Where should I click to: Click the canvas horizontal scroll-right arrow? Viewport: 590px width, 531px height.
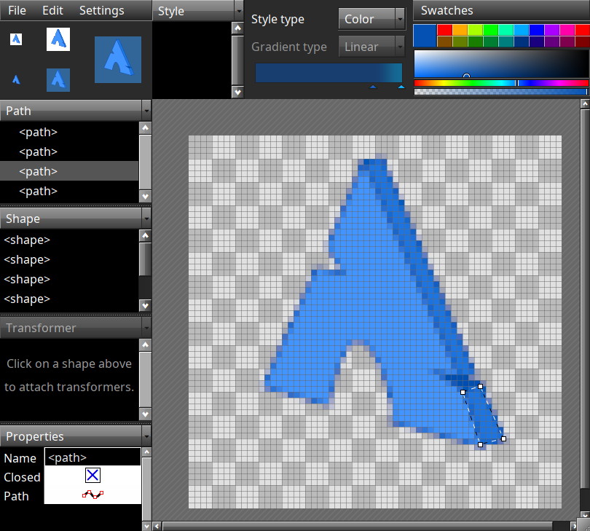[x=573, y=526]
